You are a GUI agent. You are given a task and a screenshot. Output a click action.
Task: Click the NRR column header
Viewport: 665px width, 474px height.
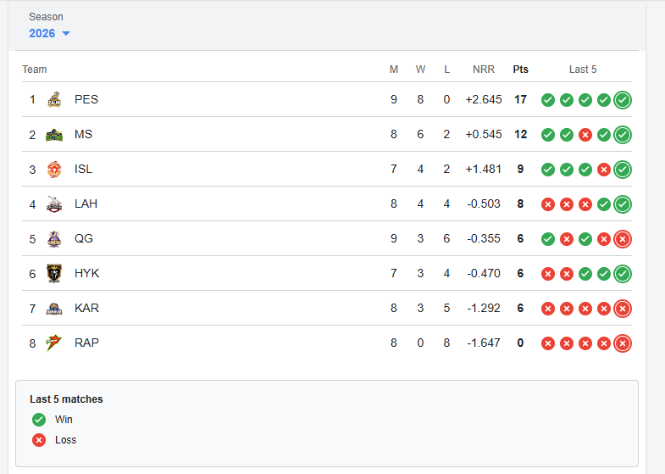[x=484, y=70]
